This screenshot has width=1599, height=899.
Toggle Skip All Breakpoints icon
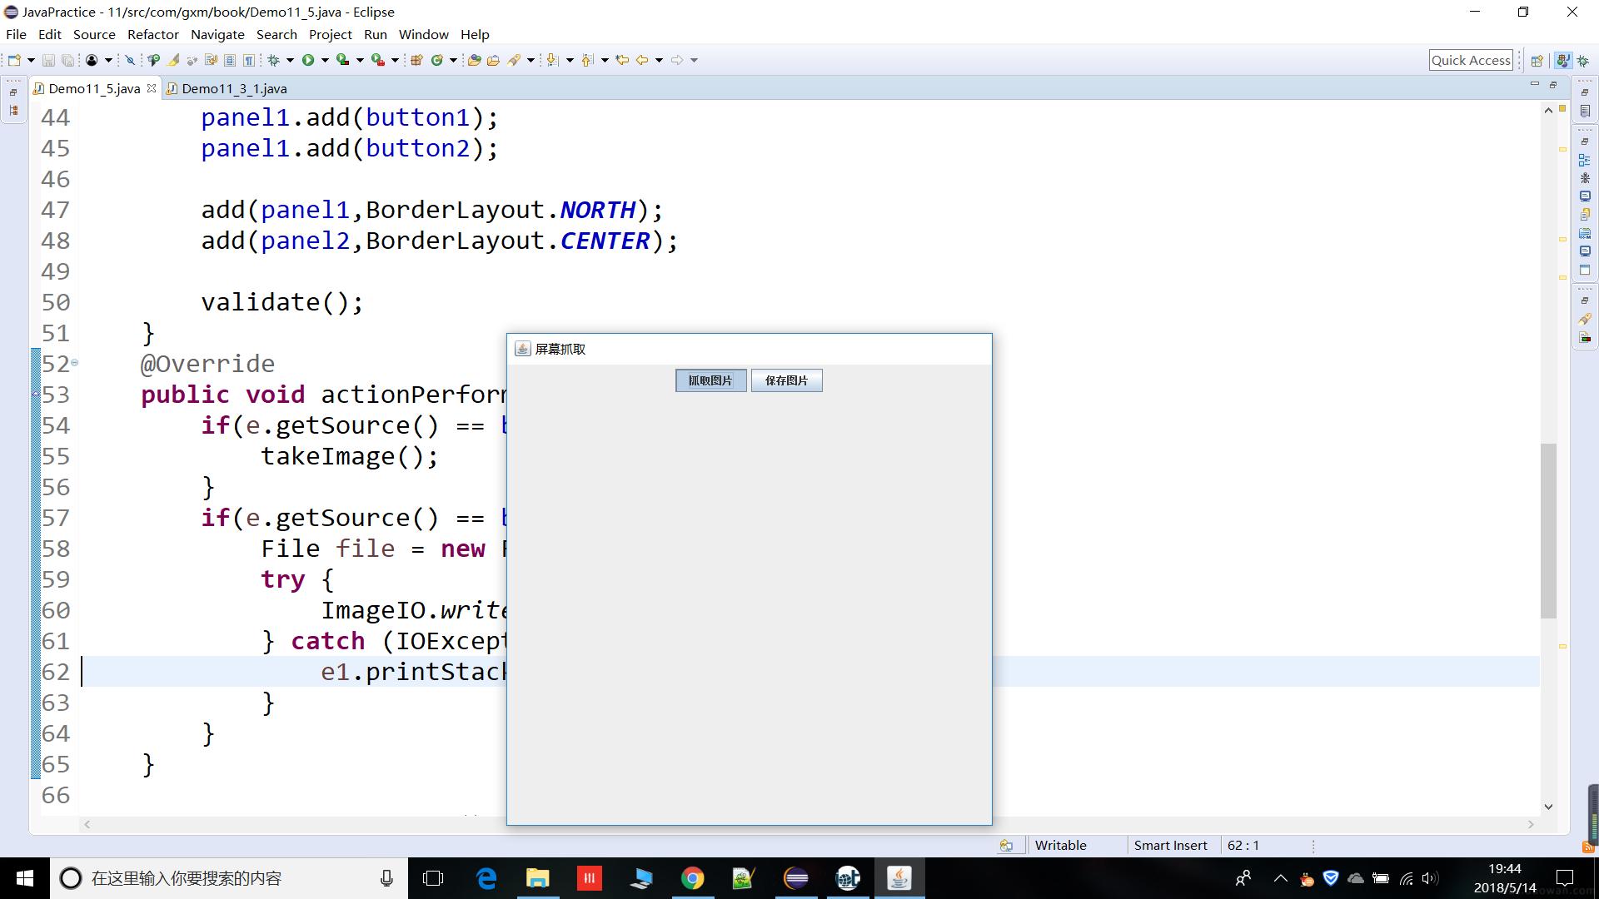click(130, 60)
